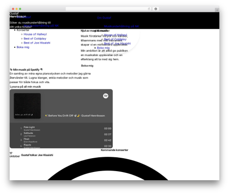This screenshot has height=194, width=229.
Task: Click the 02:30 duration of Ripple
Action: [108, 146]
